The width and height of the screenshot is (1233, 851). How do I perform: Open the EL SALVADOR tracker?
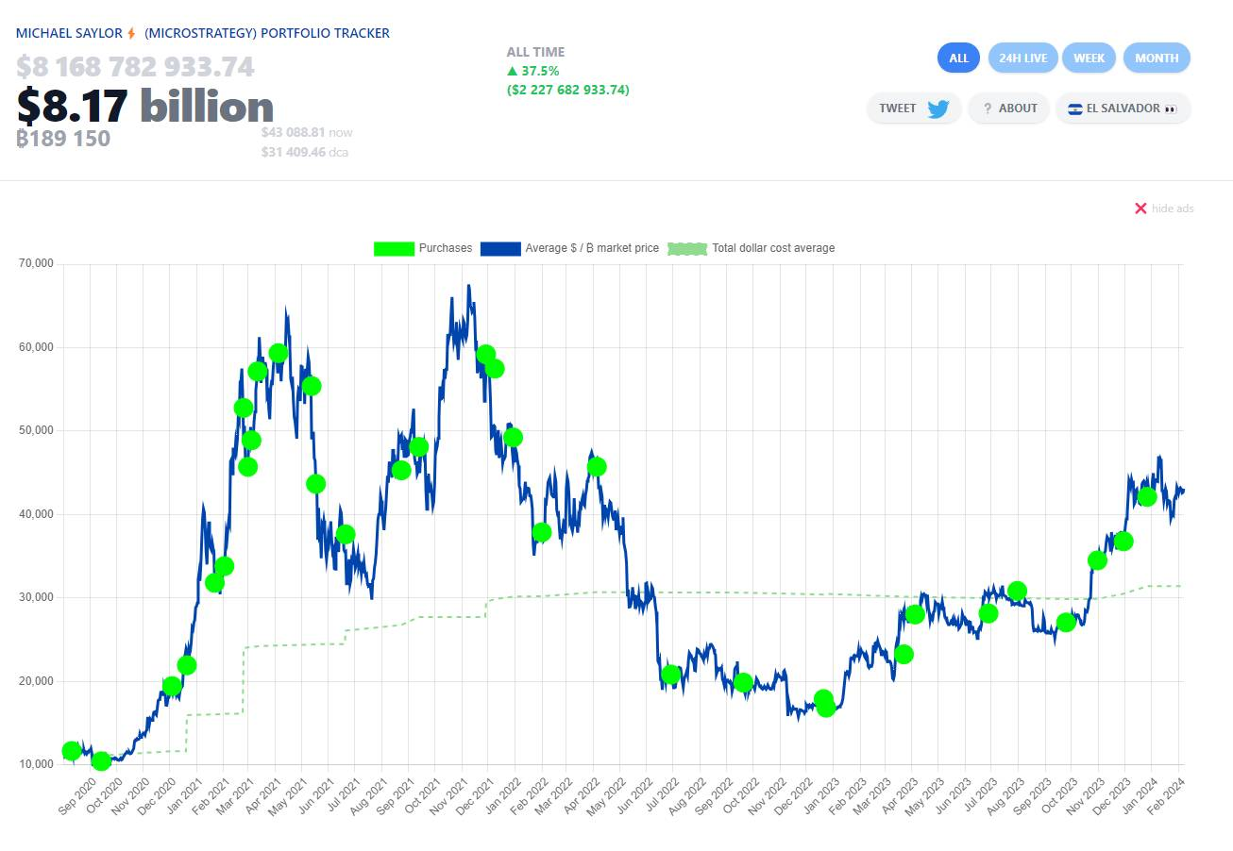[x=1123, y=108]
